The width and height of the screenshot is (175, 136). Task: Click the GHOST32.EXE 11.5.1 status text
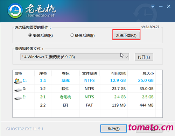coord(25,129)
